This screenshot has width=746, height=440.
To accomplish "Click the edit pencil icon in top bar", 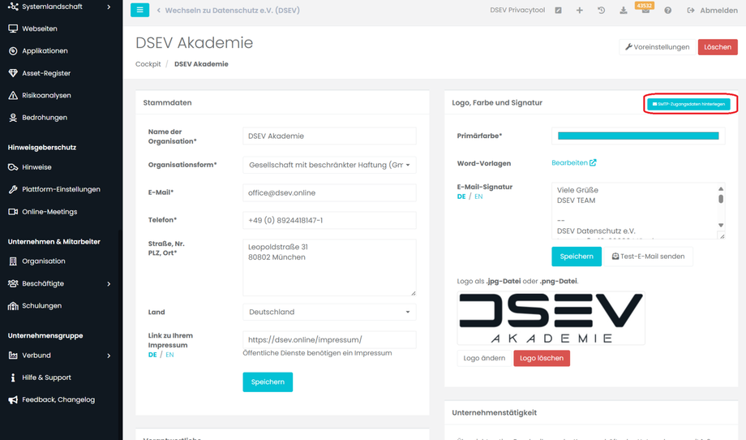I will tap(558, 11).
